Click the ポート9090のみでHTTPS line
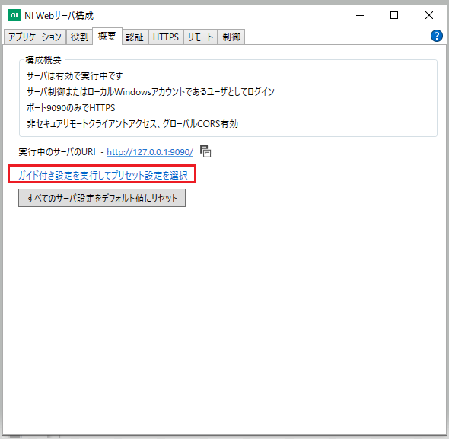 click(x=71, y=108)
